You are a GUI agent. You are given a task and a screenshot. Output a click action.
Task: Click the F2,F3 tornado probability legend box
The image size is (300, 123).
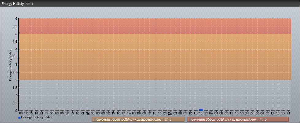pos(138,119)
